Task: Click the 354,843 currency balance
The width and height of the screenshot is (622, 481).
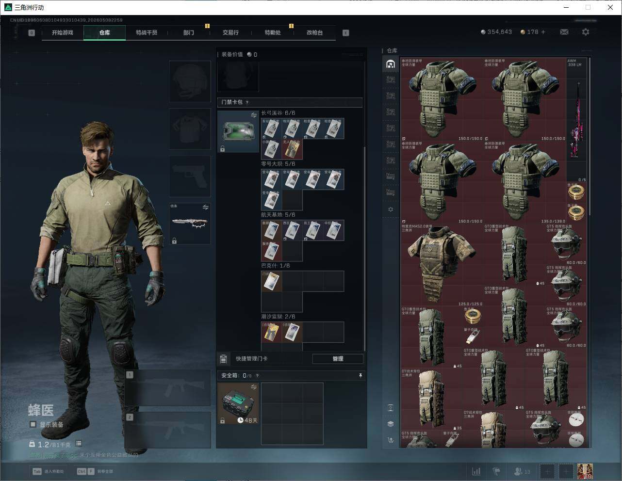Action: (x=496, y=32)
